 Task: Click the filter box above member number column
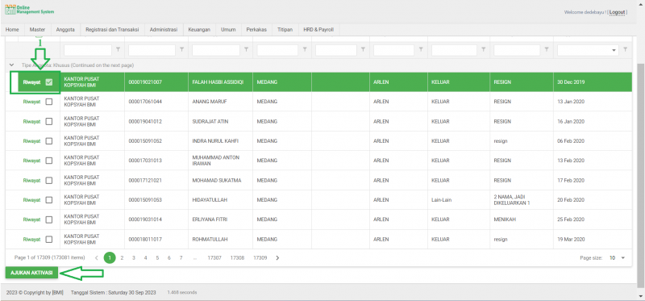152,50
